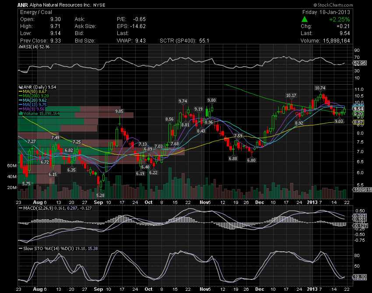This screenshot has width=372, height=293.
Task: Click the 'MACD(12,26,9)' panel label
Action: click(38, 208)
